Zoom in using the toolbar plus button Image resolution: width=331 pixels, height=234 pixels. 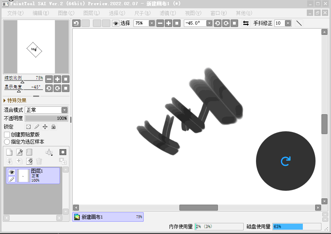(x=168, y=23)
